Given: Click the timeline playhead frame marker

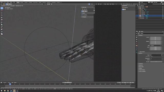Looking at the screenshot, I should 10,84.
